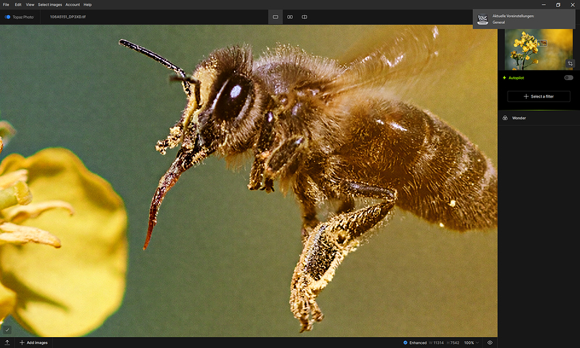Switch to side-by-side comparison view
This screenshot has width=580, height=348.
tap(290, 17)
